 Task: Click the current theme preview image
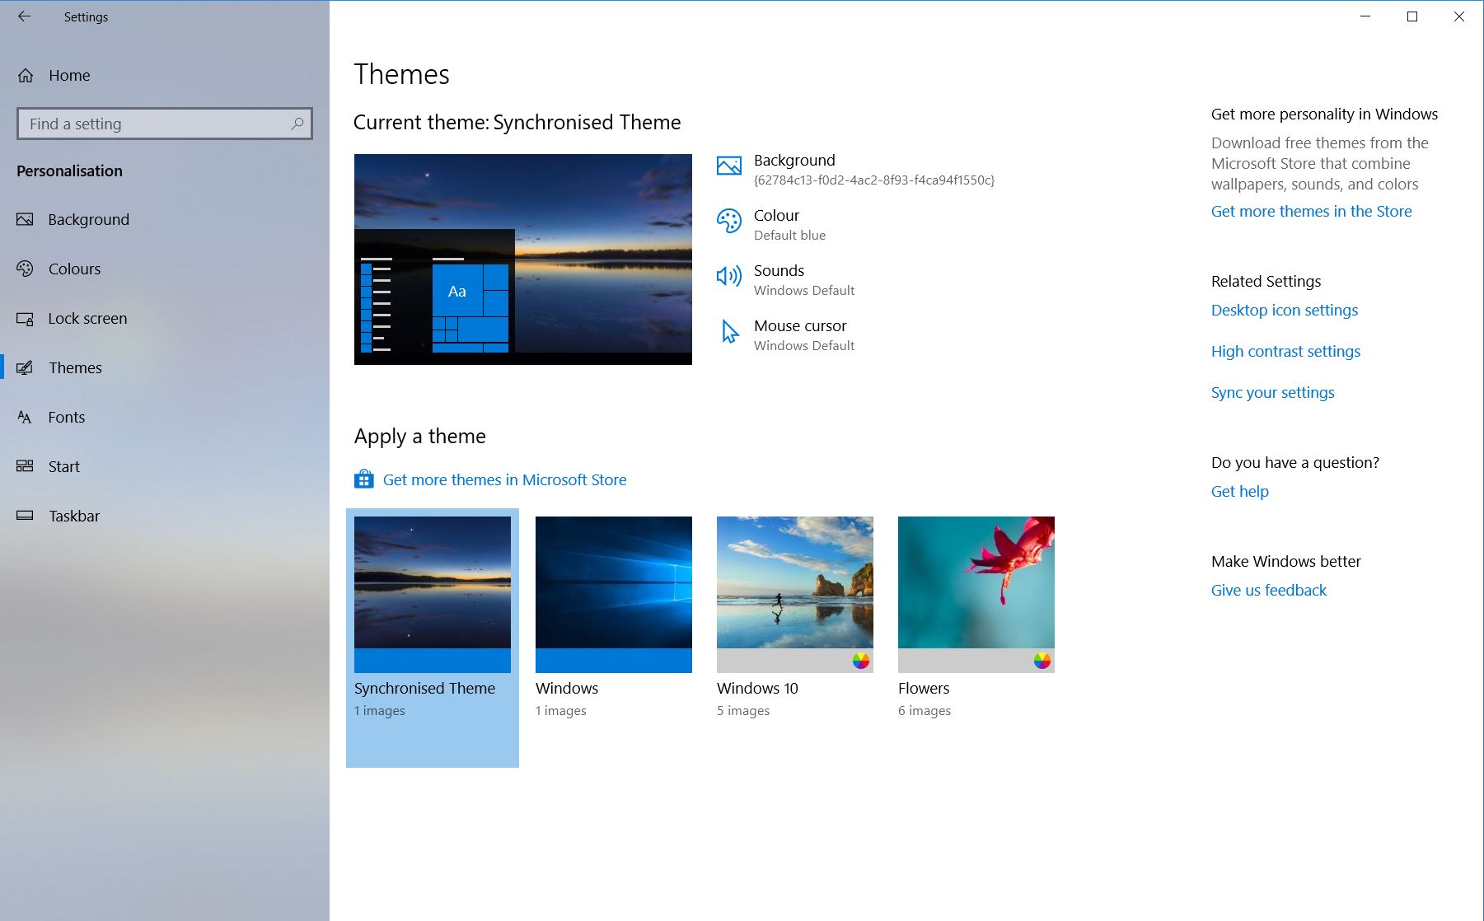click(x=523, y=259)
